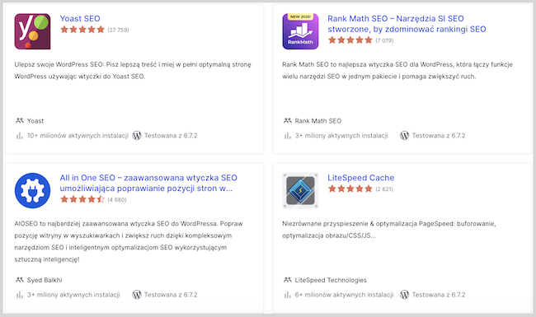Image resolution: width=536 pixels, height=317 pixels.
Task: Click the Rank Math SEO star rating
Action: 350,40
